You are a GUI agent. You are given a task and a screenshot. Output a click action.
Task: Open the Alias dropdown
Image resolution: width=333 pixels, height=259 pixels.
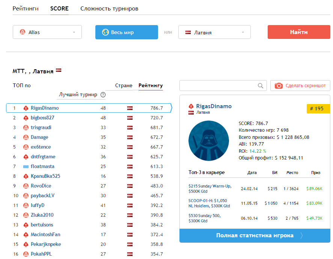click(47, 32)
